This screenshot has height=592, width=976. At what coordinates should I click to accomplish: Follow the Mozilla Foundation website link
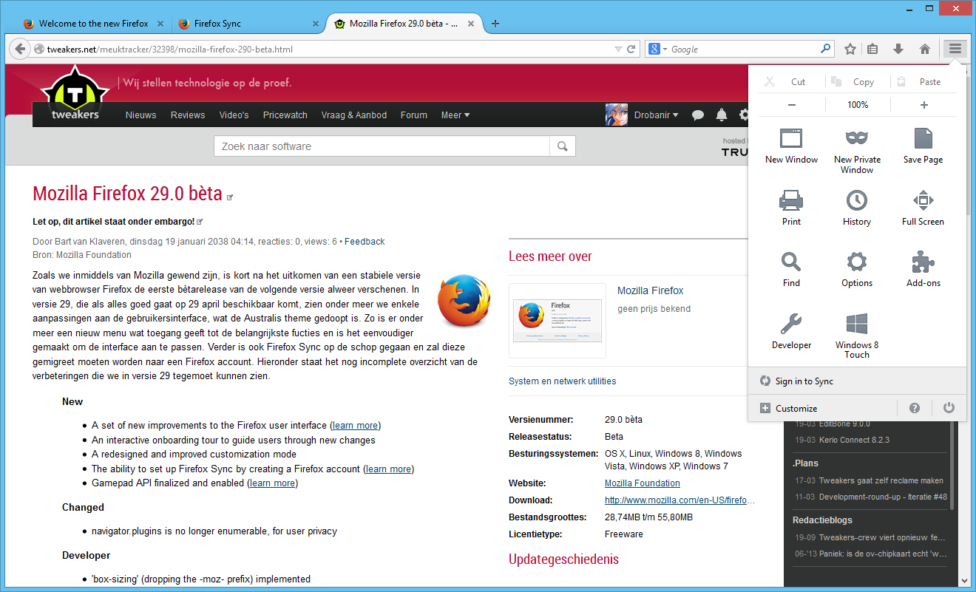643,483
